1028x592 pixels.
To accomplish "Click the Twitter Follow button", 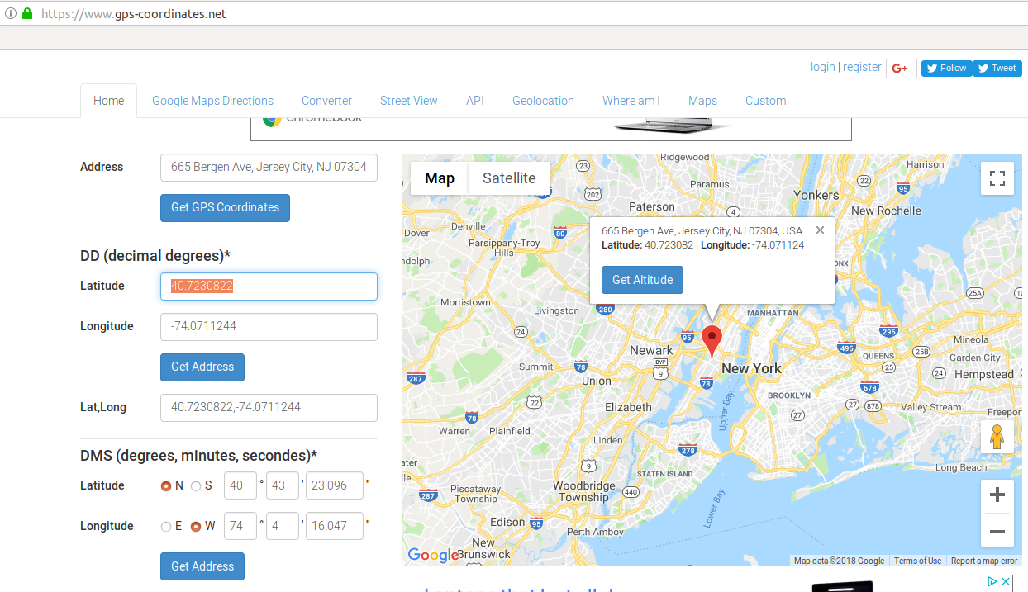I will [x=946, y=69].
